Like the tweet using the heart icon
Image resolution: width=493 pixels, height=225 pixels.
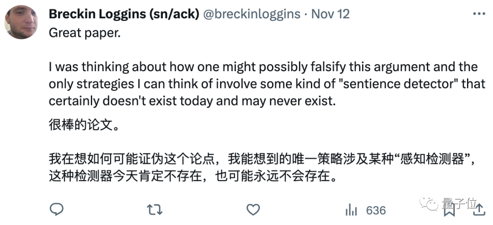(x=252, y=210)
